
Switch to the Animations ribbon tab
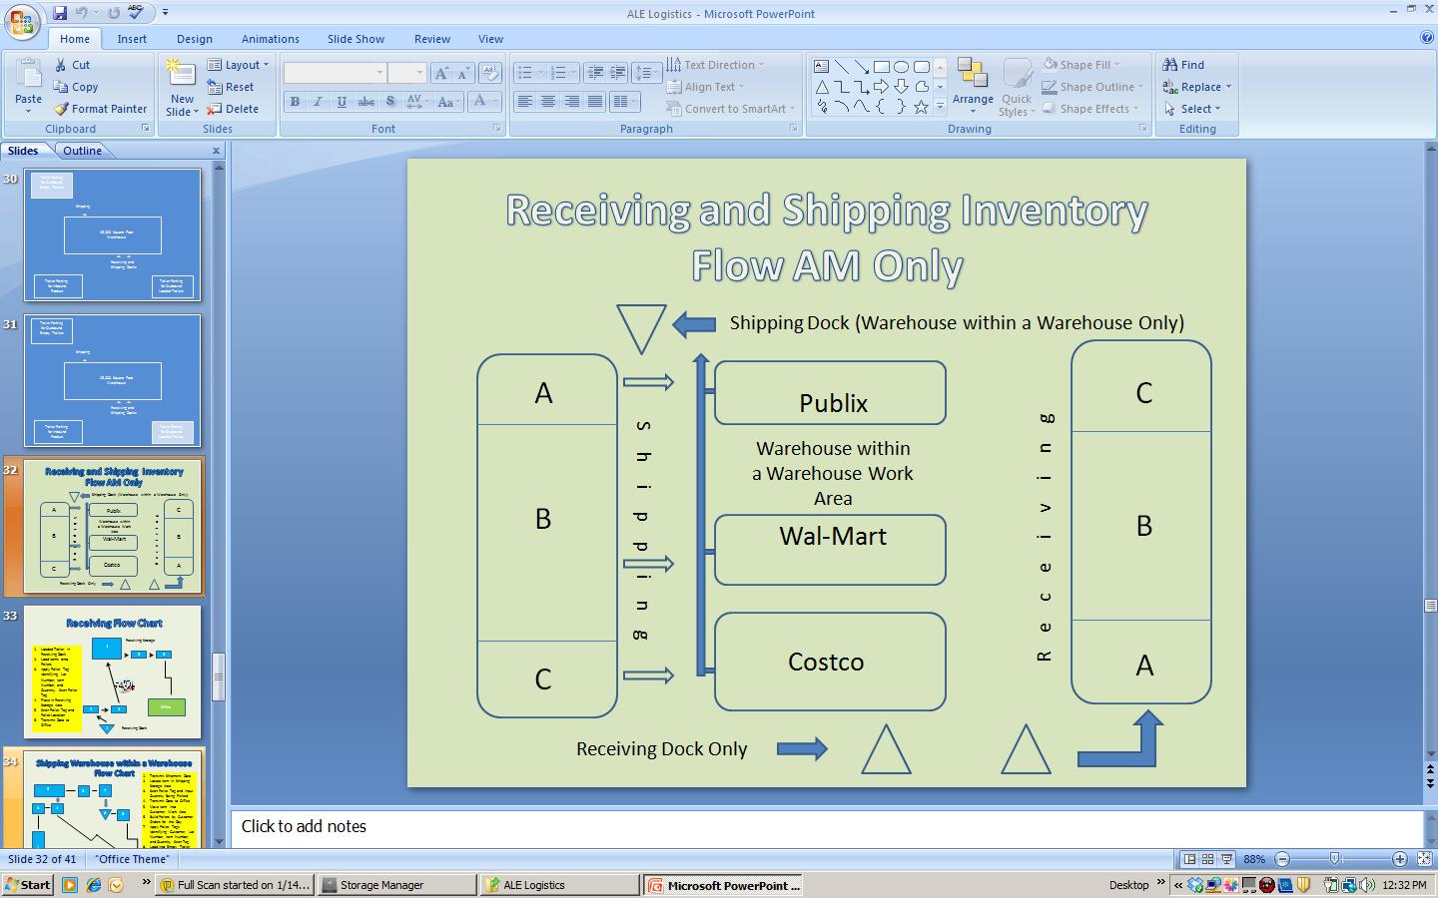click(x=270, y=39)
